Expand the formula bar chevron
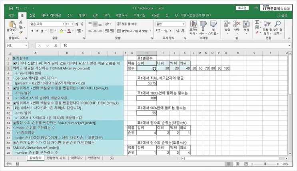The image size is (297, 171). [289, 46]
